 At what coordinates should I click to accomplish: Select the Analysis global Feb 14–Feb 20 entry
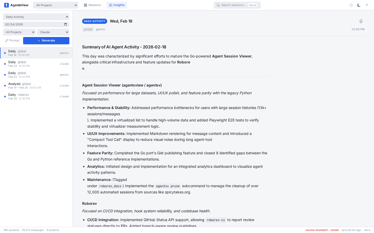(x=36, y=85)
